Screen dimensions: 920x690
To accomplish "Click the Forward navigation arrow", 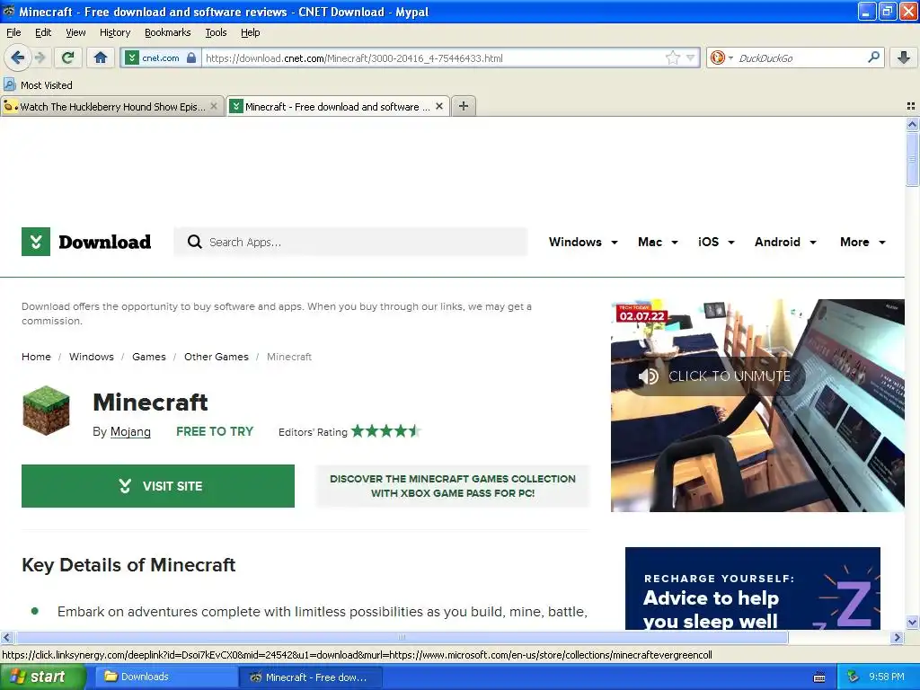I will [40, 57].
